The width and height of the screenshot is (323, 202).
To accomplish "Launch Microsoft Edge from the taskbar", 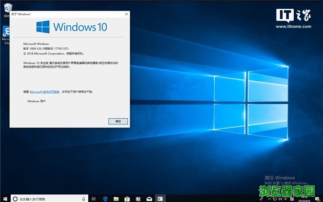I will coord(106,199).
